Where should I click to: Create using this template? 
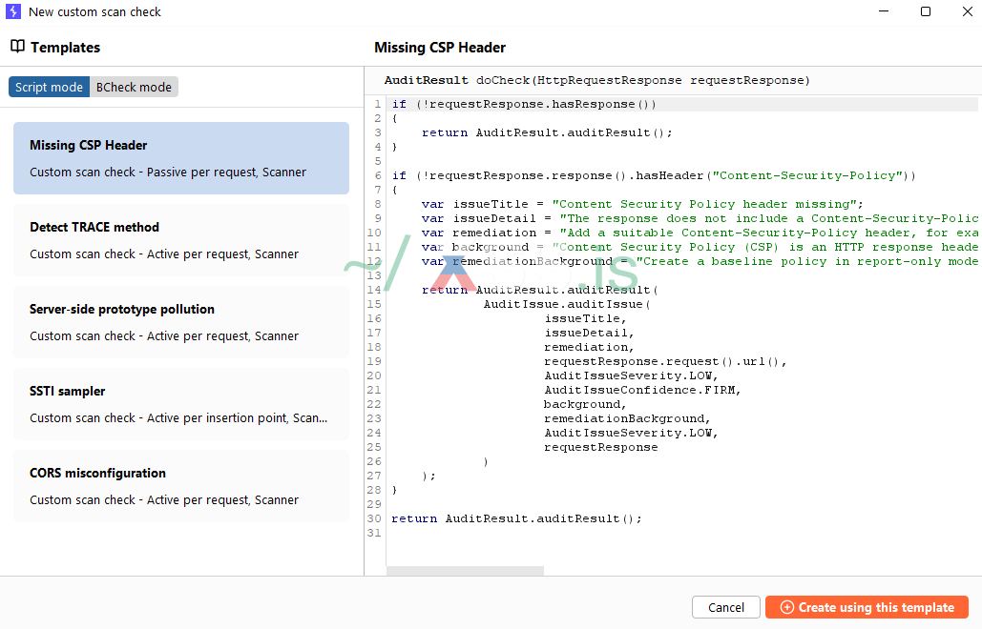[x=867, y=607]
